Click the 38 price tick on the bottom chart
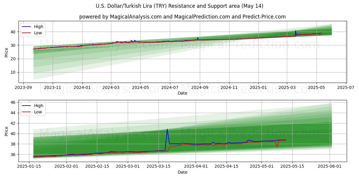359x179 pixels. click(x=13, y=144)
